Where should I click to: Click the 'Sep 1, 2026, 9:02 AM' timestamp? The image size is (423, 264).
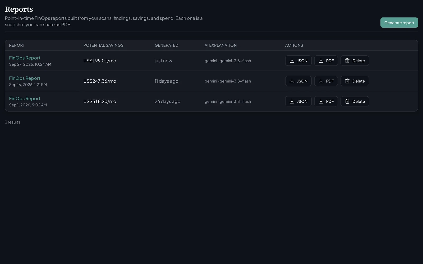coord(28,105)
